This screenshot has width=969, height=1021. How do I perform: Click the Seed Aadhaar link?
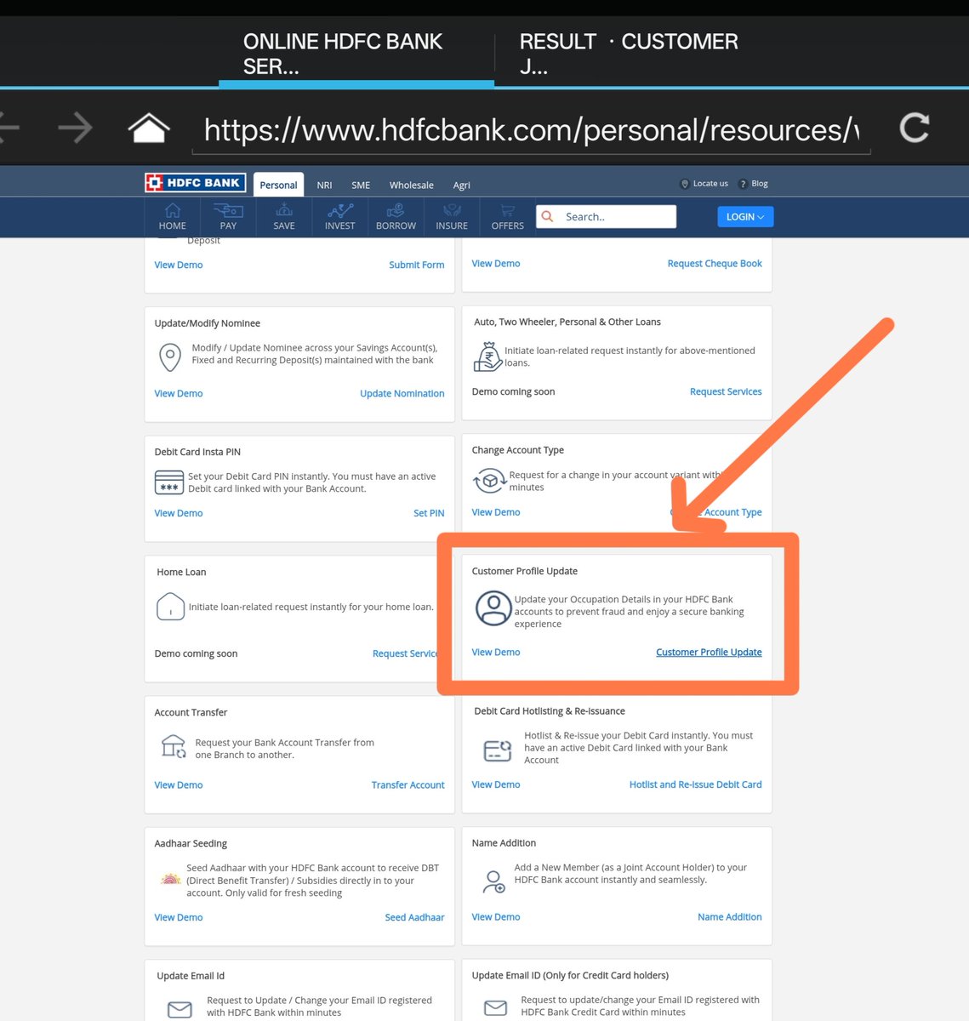414,918
